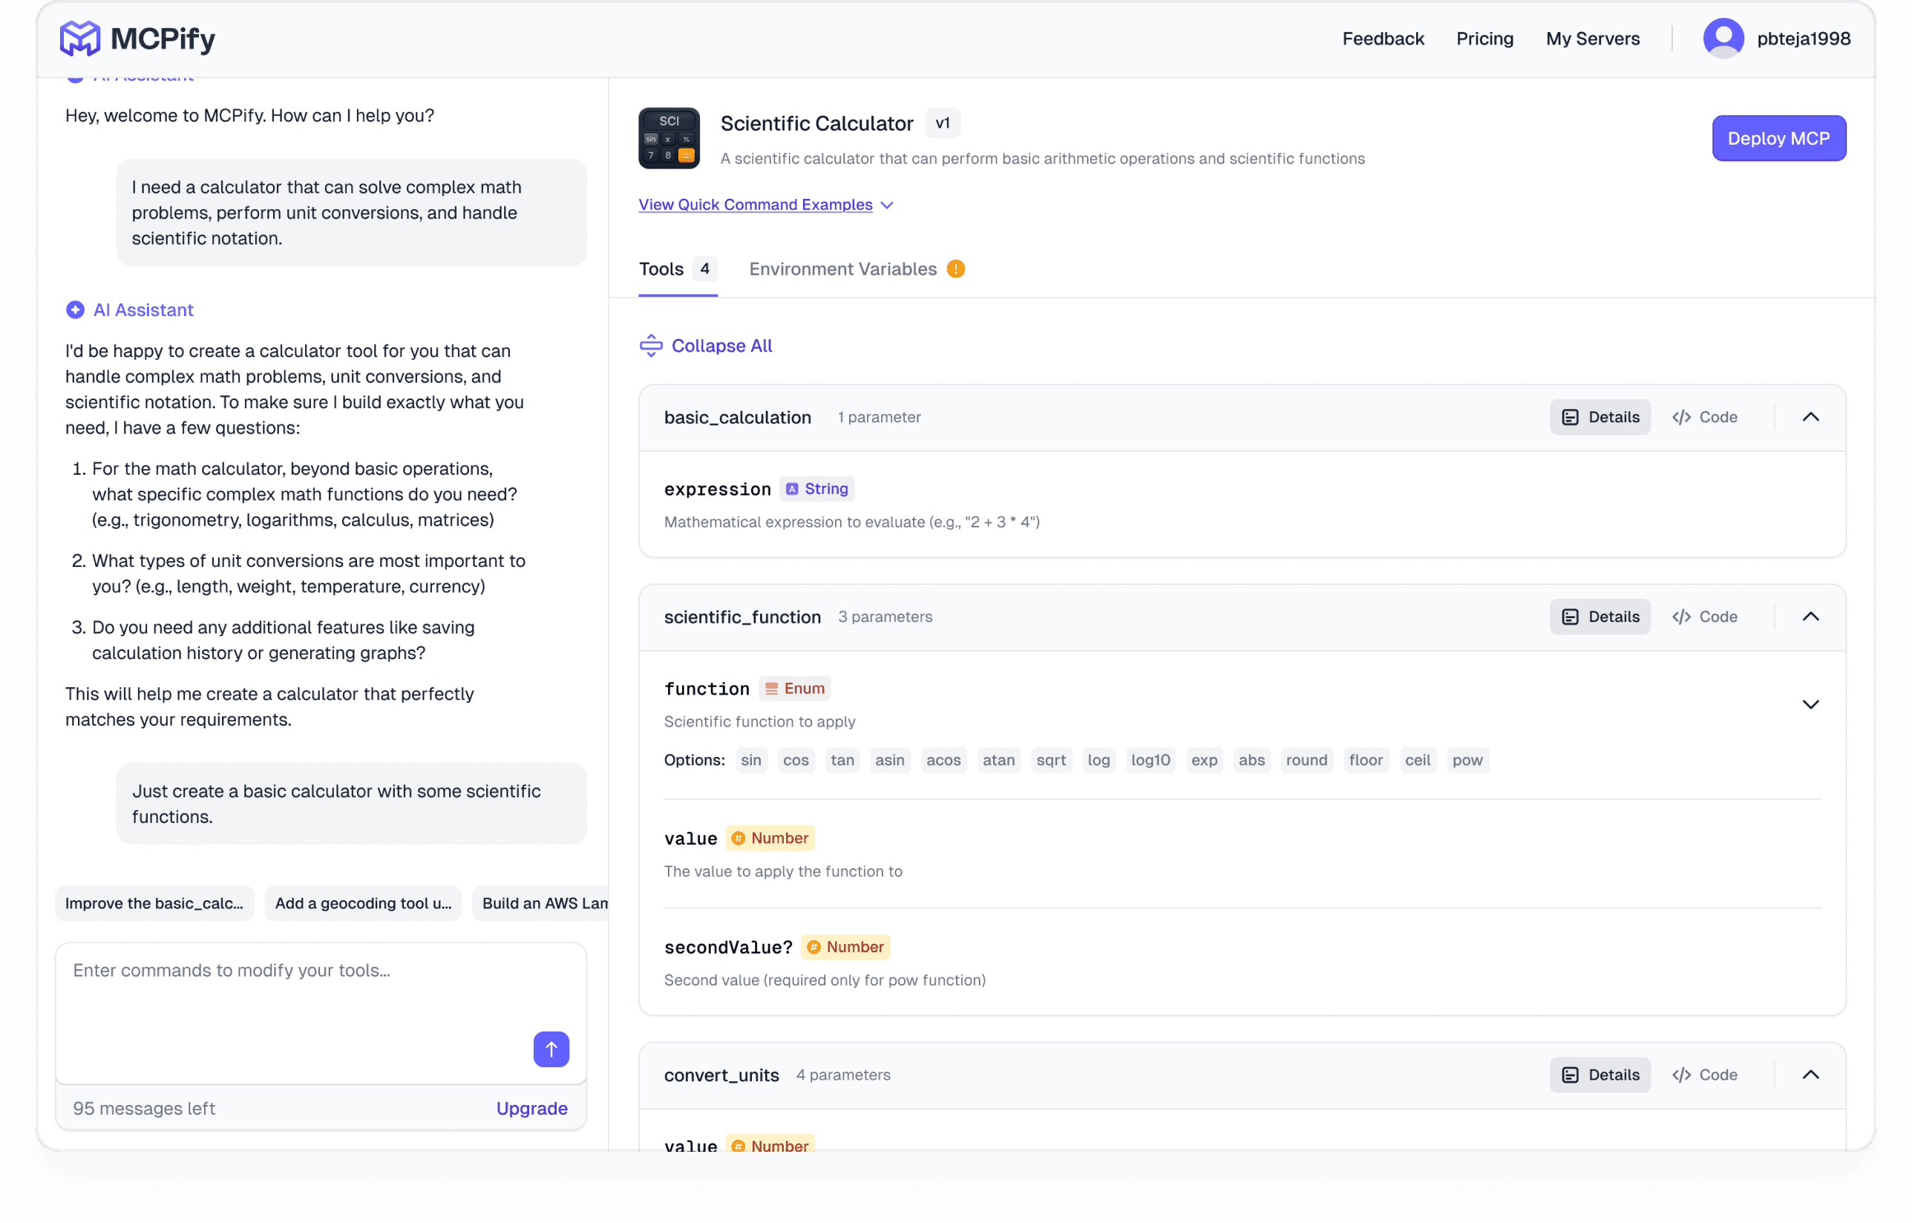Expand the function enum options chevron
This screenshot has width=1912, height=1223.
click(1810, 704)
